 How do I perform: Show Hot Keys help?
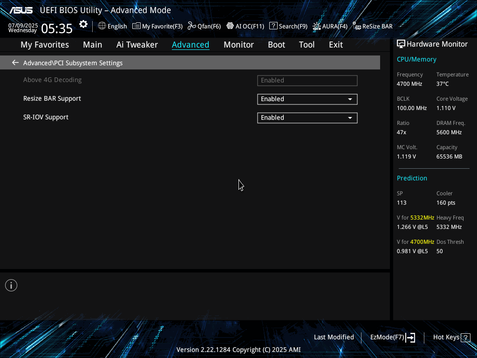451,337
